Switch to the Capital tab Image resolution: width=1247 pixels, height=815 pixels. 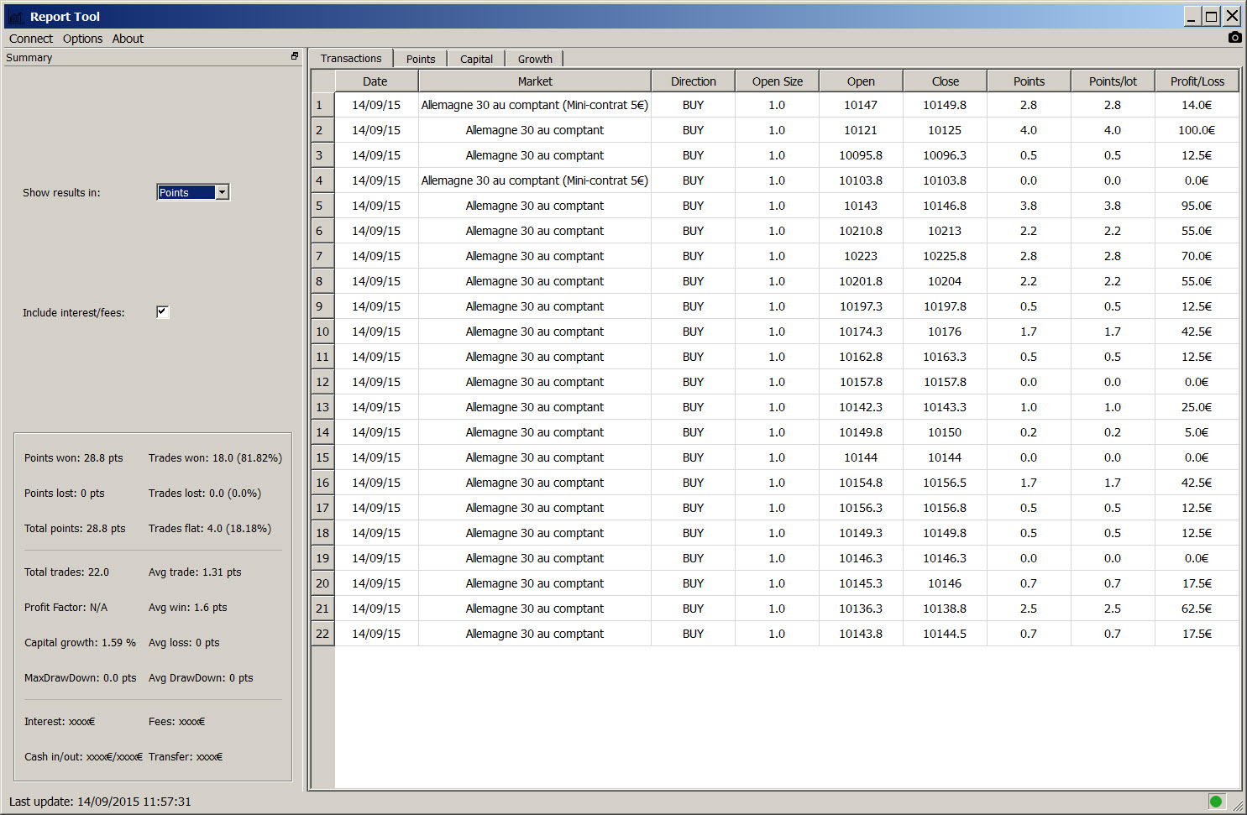point(476,59)
